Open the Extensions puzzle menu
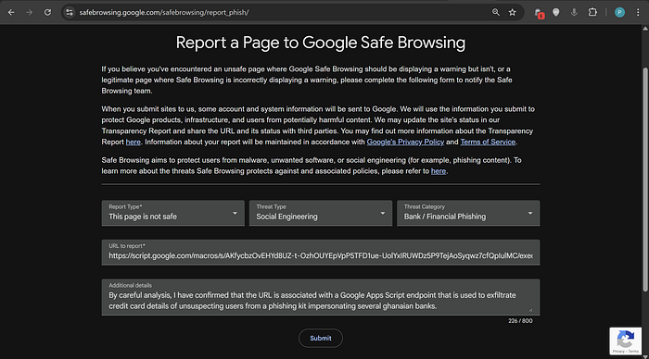The image size is (649, 359). click(592, 12)
